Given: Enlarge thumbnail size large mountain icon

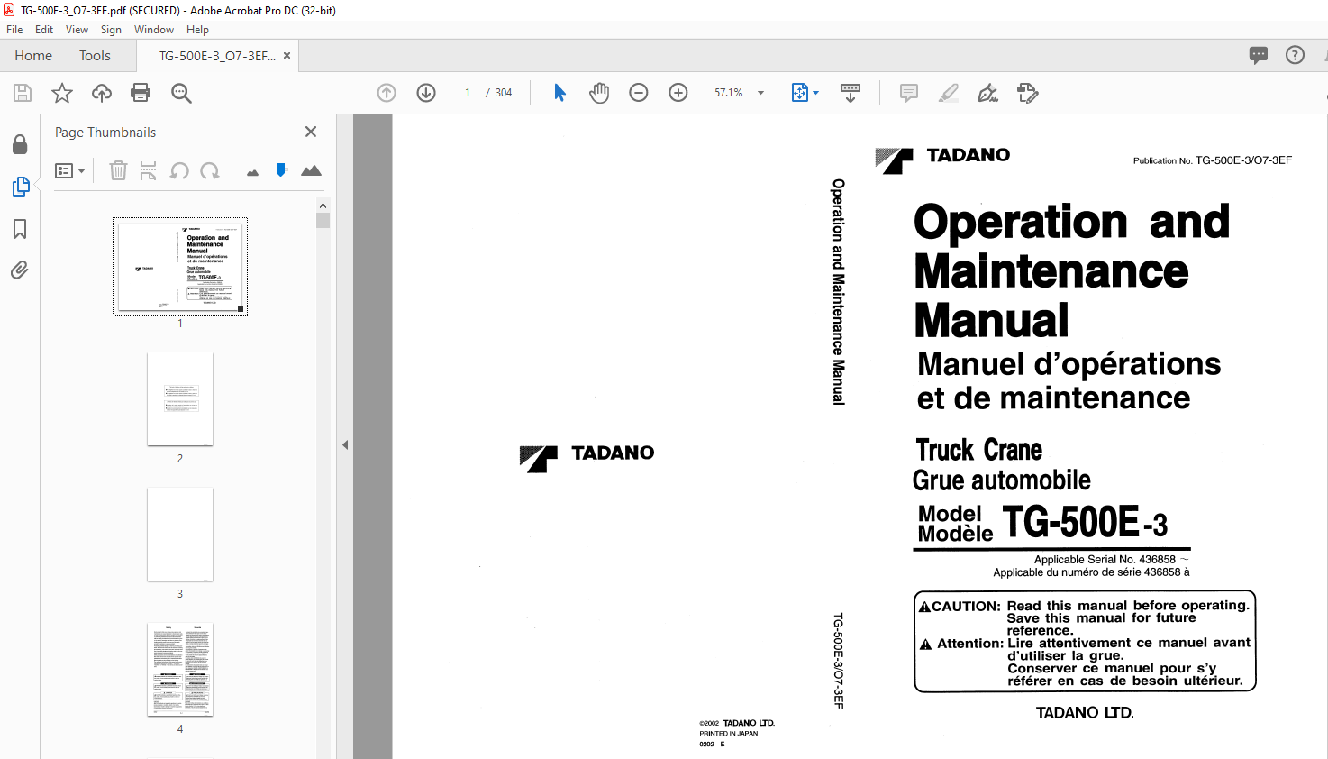Looking at the screenshot, I should click(311, 170).
